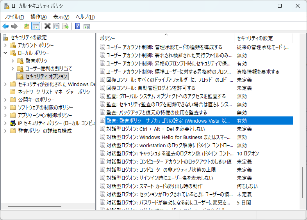Screen dimensions: 307x220
Task: Expand the 公開キーのポリシー node
Action: [x=5, y=100]
